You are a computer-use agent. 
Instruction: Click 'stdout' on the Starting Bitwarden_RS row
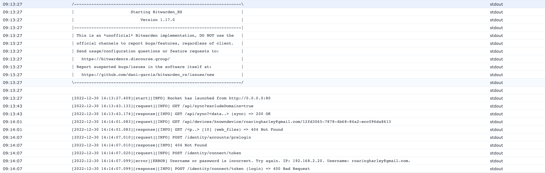pos(497,12)
